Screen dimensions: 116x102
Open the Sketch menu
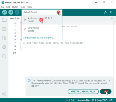15,7
